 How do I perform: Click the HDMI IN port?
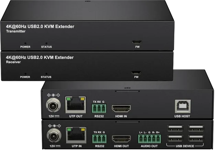pos(121,108)
